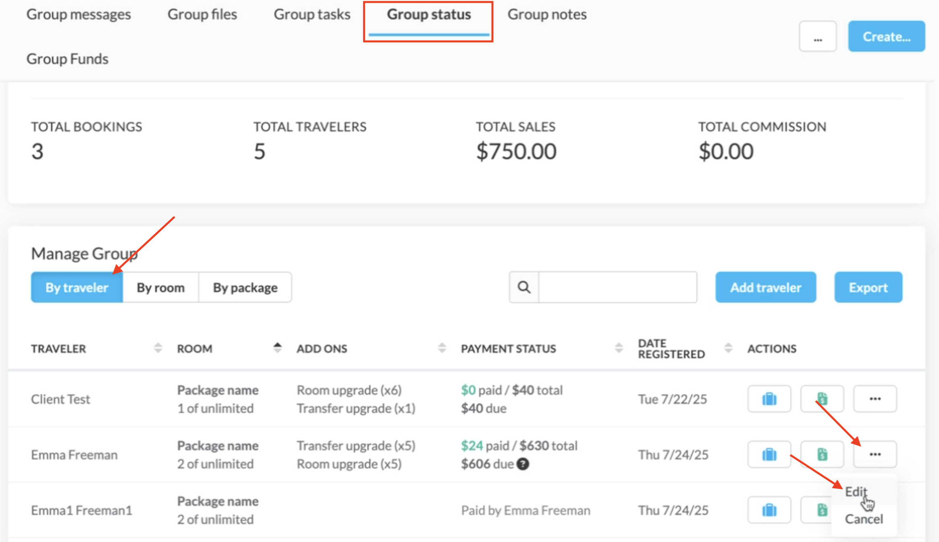This screenshot has width=939, height=542.
Task: Click the Export button
Action: [868, 287]
